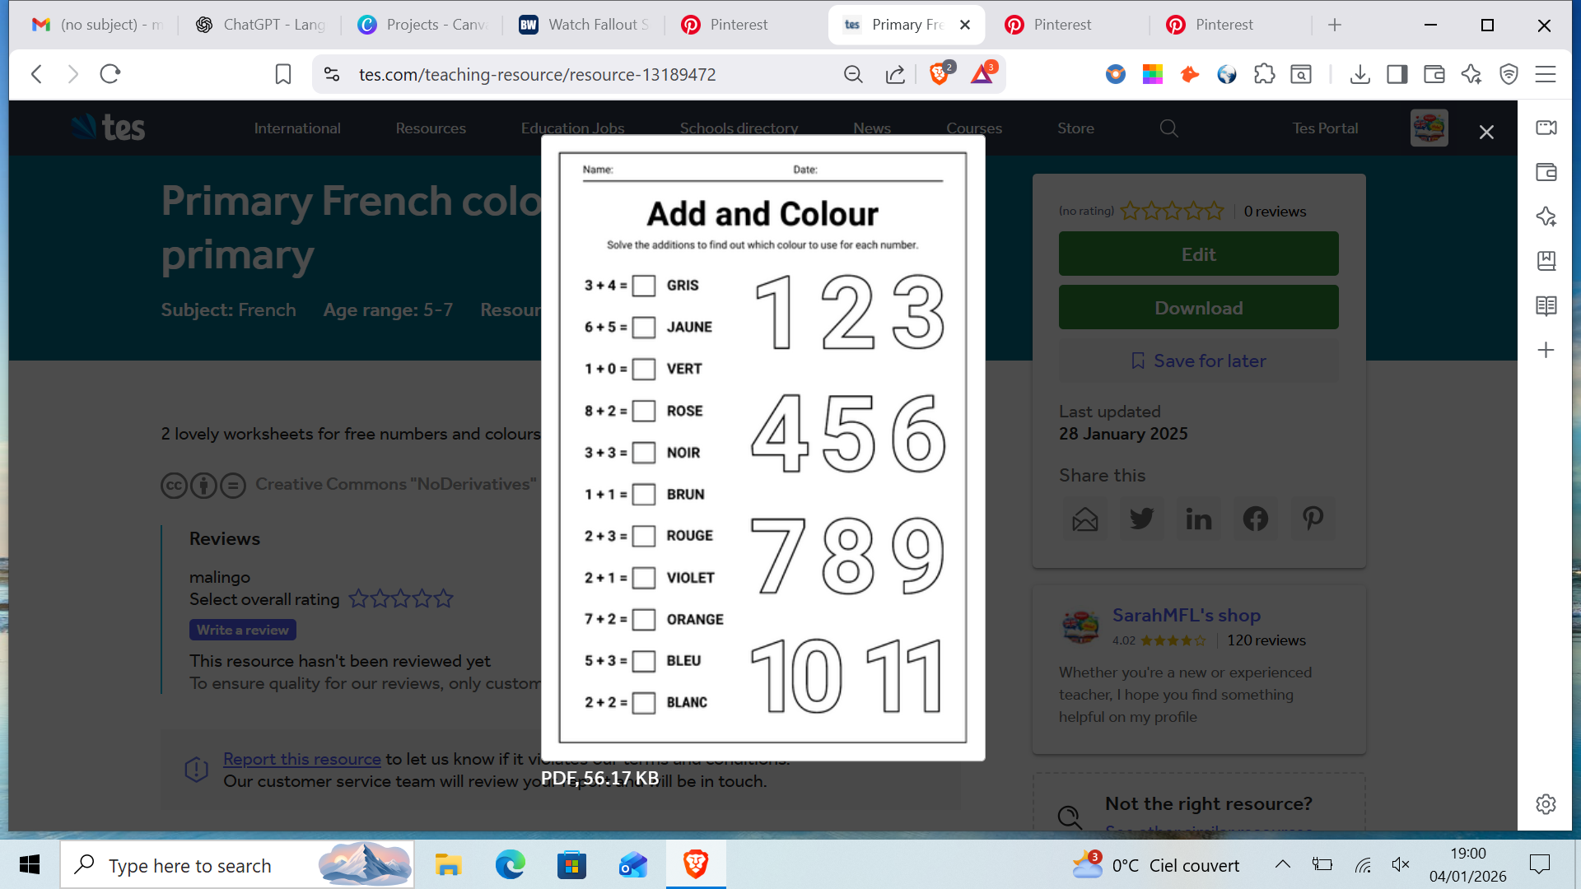This screenshot has width=1581, height=889.
Task: Open site permissions in the address bar
Action: click(331, 74)
